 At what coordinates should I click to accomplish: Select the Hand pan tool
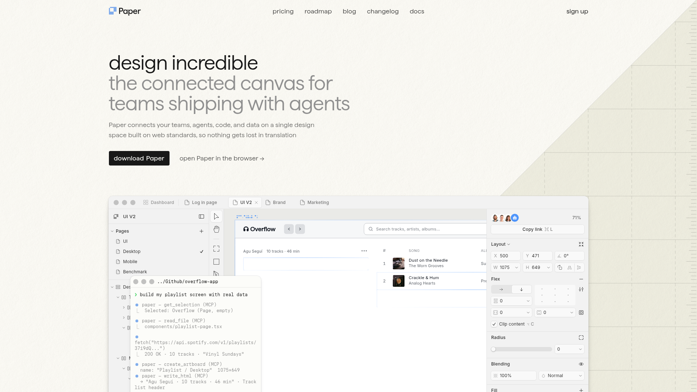(216, 229)
